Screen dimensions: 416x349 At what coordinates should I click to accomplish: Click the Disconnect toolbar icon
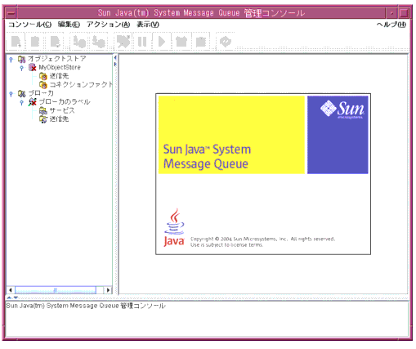tap(99, 42)
